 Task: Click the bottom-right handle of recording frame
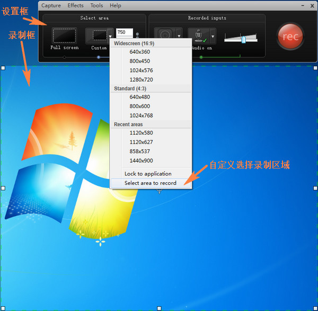click(315, 308)
